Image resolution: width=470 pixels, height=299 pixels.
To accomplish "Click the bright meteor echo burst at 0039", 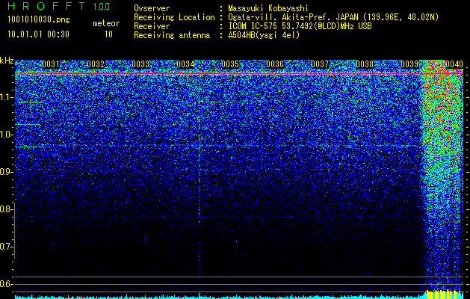I will (x=442, y=174).
